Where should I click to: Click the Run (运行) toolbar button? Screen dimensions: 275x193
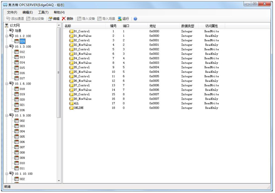pyautogui.click(x=123, y=19)
